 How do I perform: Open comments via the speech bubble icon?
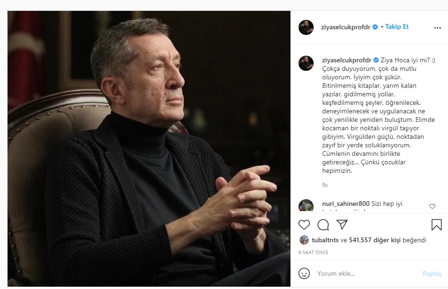(x=323, y=225)
